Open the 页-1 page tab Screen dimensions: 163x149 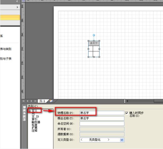pos(42,101)
